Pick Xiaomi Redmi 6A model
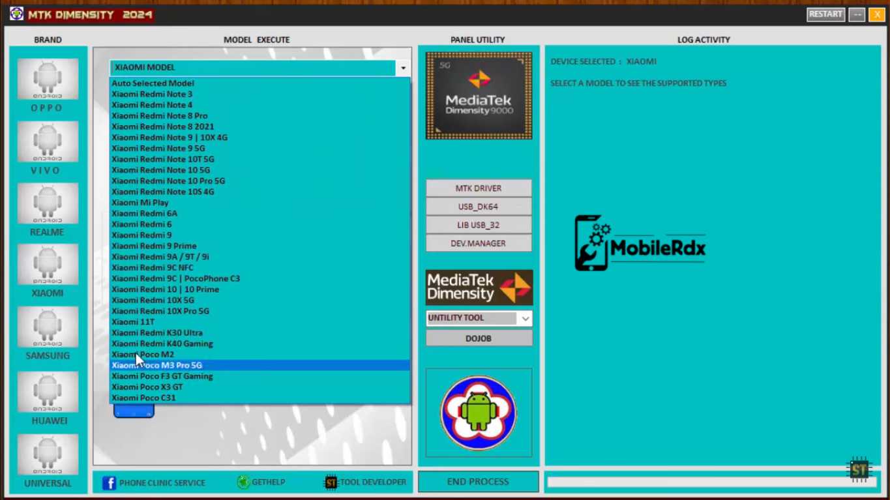The height and width of the screenshot is (500, 890). pos(260,214)
